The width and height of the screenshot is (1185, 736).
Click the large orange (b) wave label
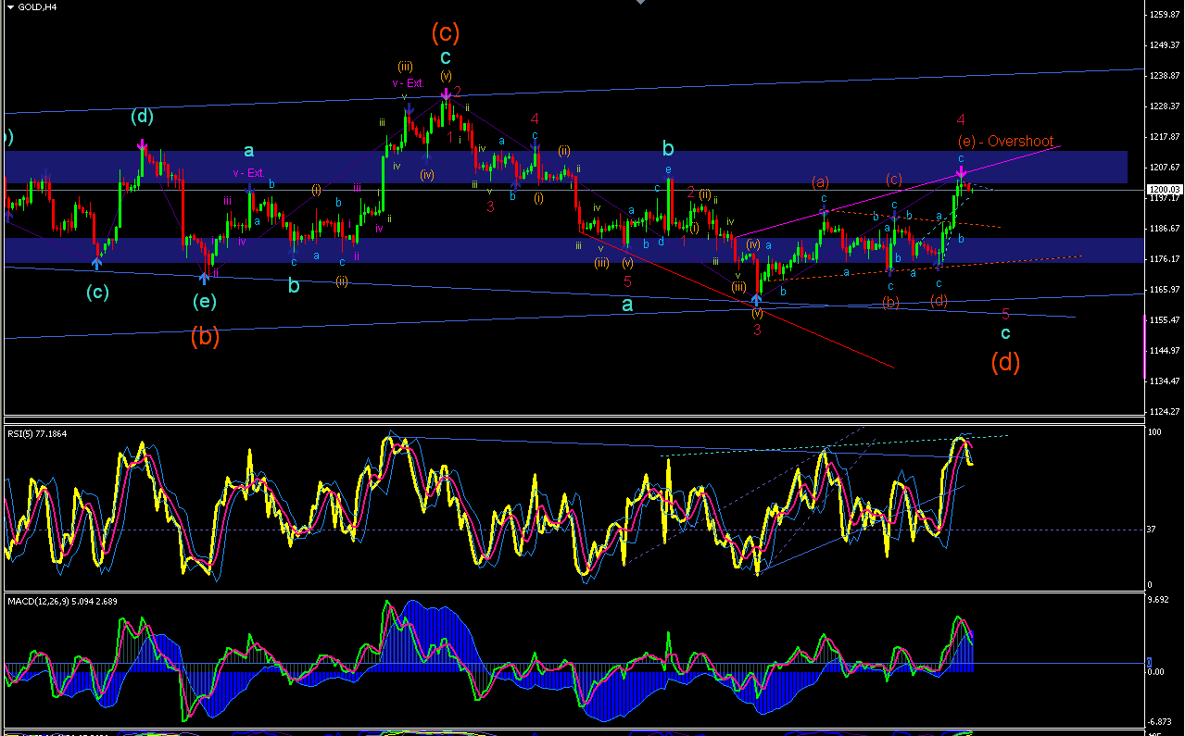coord(205,337)
